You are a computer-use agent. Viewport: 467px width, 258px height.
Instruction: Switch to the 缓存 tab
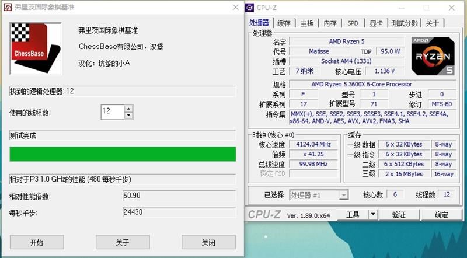(284, 23)
